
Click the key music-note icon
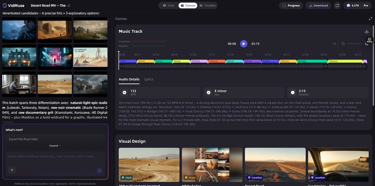coord(208,93)
